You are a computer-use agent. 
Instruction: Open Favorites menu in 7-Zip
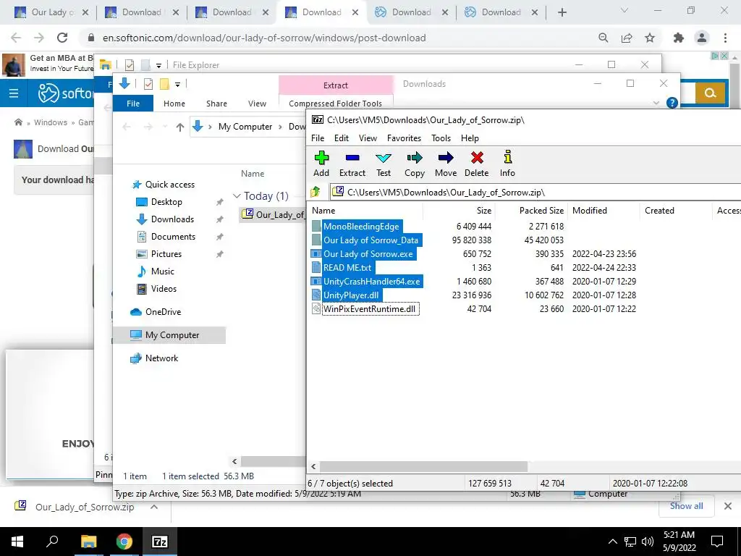pyautogui.click(x=404, y=138)
